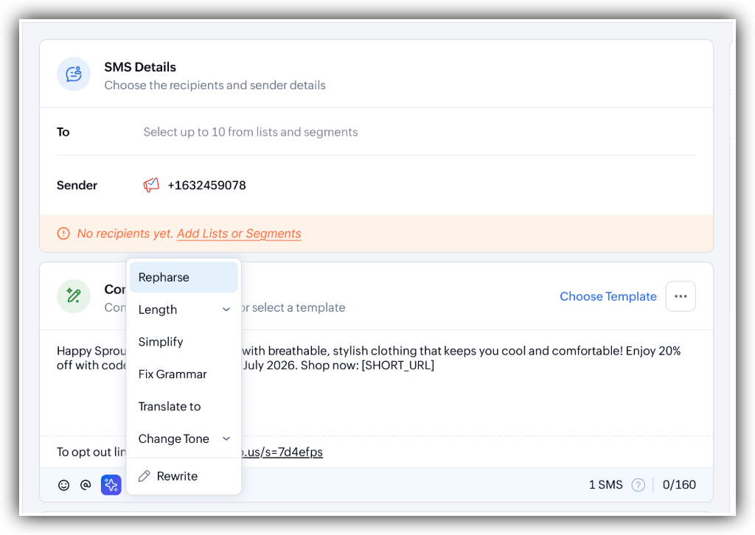
Task: Click Add Lists or Segments link
Action: point(239,234)
